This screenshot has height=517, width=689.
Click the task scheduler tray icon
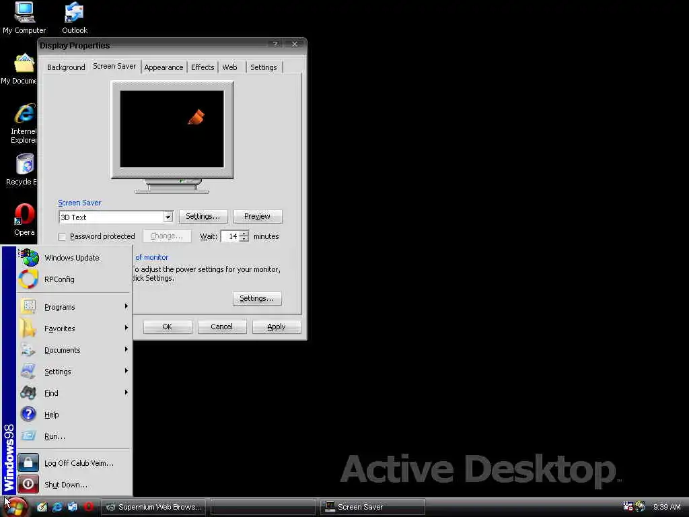(628, 506)
